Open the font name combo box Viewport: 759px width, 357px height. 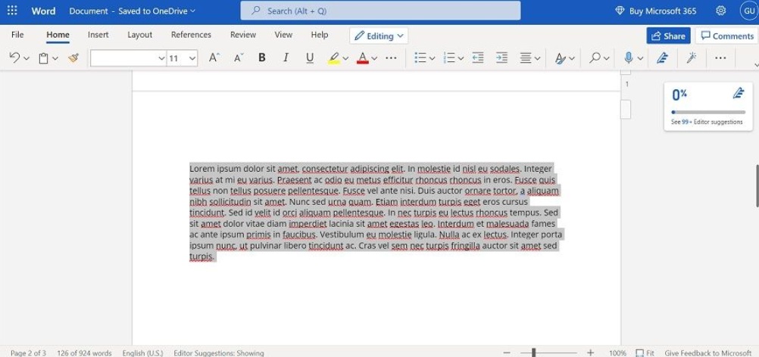click(x=128, y=58)
